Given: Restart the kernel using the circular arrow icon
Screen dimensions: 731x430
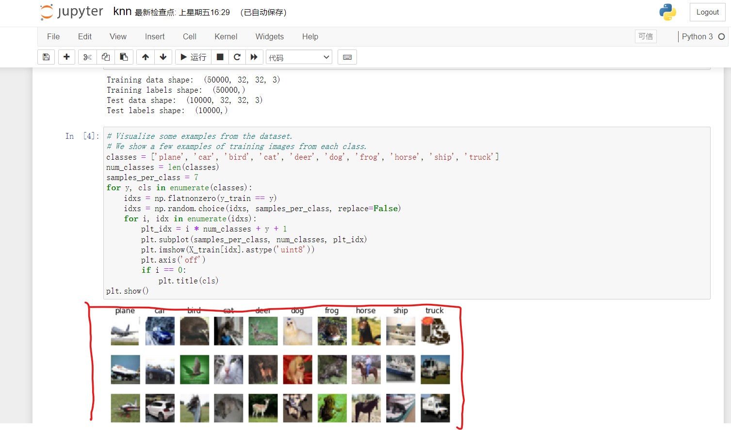Looking at the screenshot, I should (237, 57).
